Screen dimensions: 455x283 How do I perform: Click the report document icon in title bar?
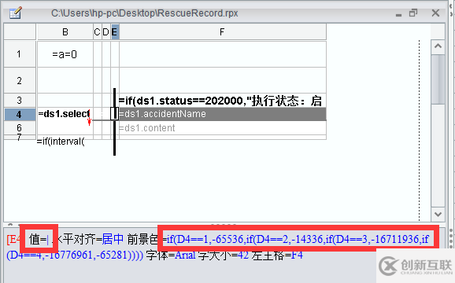(15, 13)
